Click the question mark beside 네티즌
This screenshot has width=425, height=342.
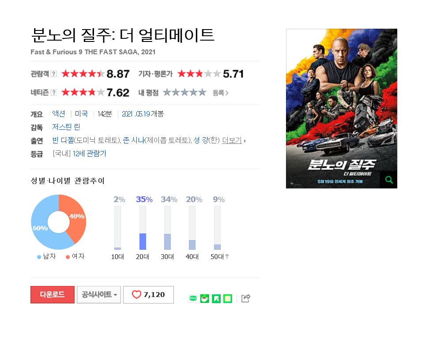(54, 93)
